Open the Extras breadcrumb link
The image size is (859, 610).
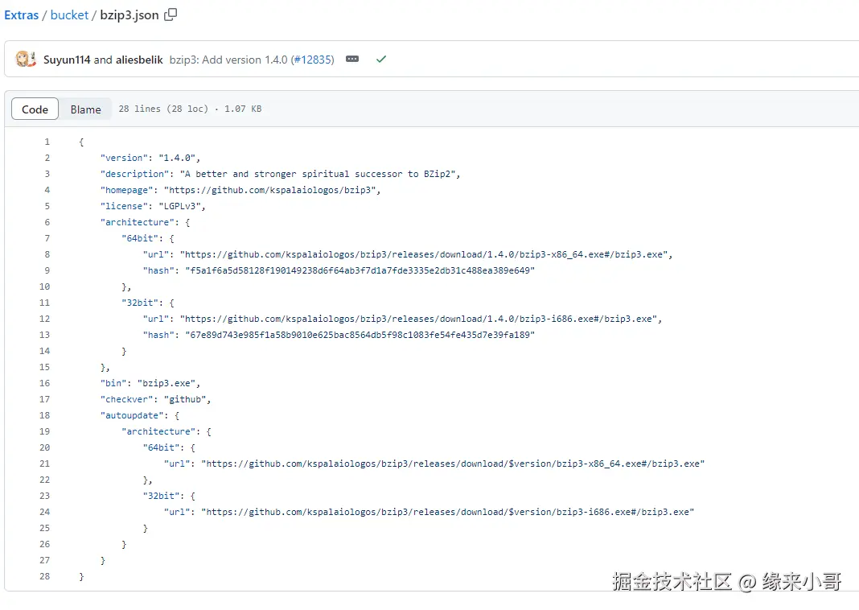click(x=22, y=15)
